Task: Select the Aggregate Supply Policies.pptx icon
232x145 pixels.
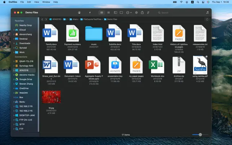Action: point(93,65)
